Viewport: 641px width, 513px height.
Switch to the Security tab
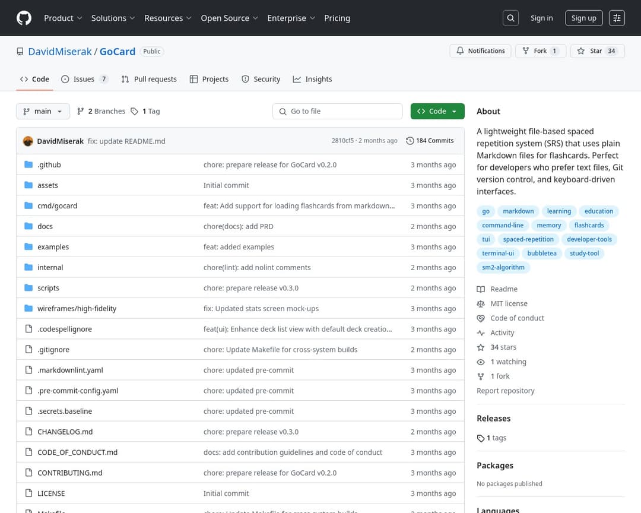coord(261,80)
